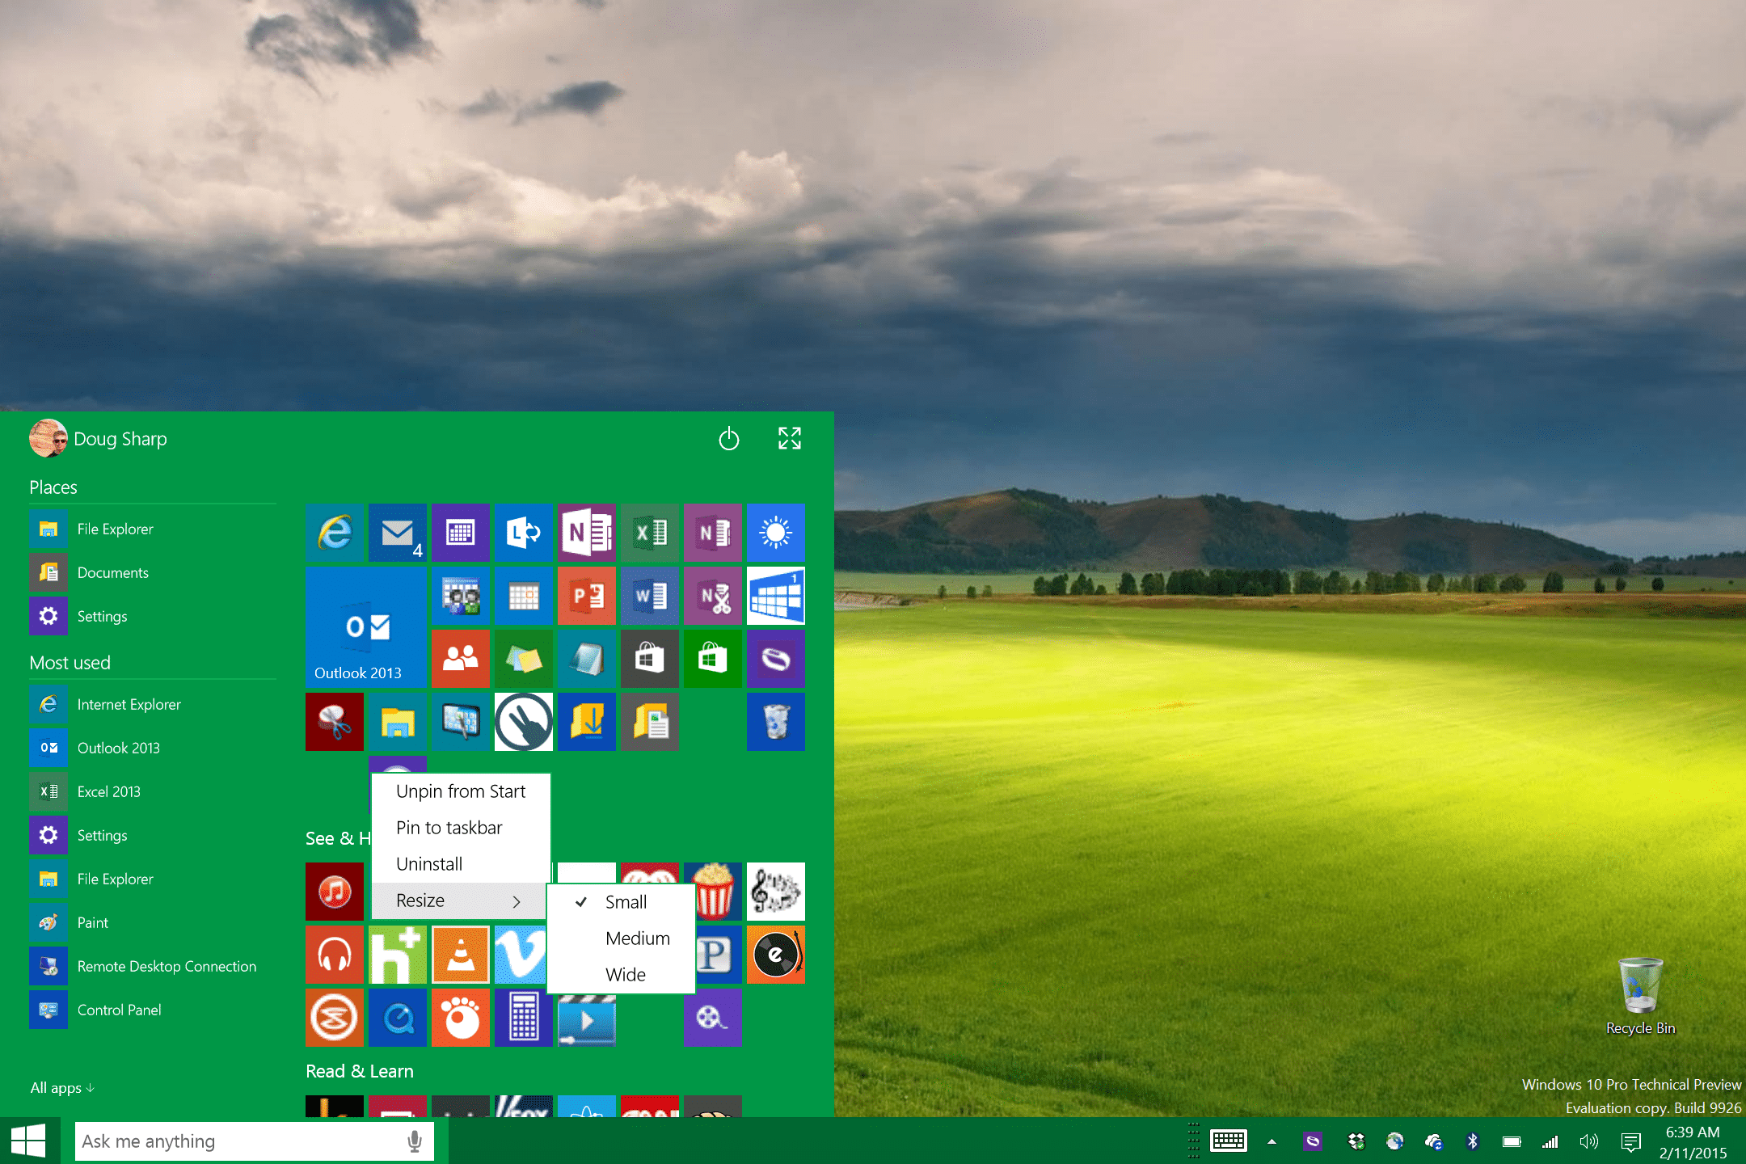The image size is (1746, 1164).
Task: Click the Ask me anything search box
Action: (x=255, y=1141)
